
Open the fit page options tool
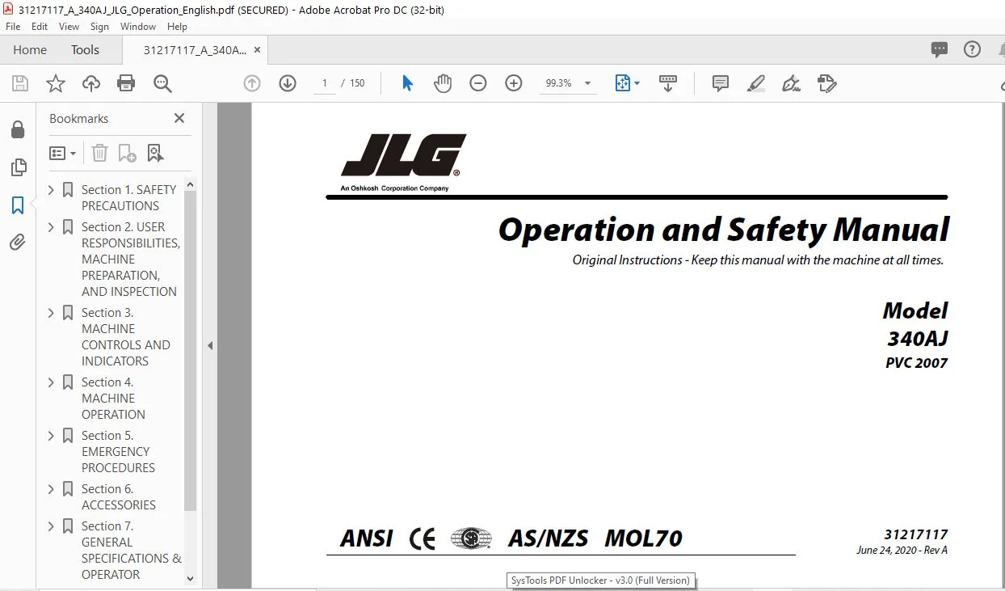(x=627, y=83)
